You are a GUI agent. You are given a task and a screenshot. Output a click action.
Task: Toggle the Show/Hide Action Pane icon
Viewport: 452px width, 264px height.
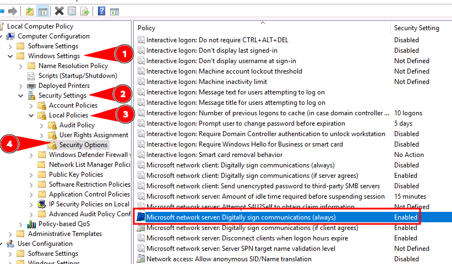(x=115, y=12)
